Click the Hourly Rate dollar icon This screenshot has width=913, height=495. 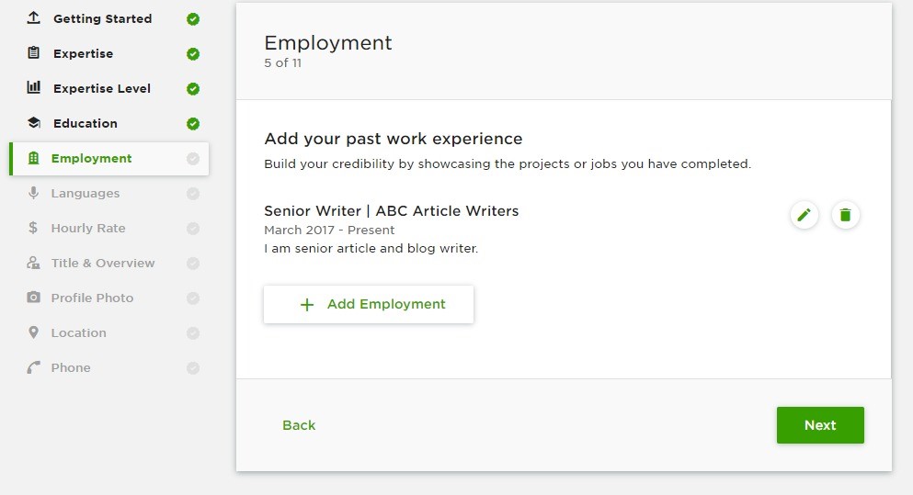pos(33,228)
